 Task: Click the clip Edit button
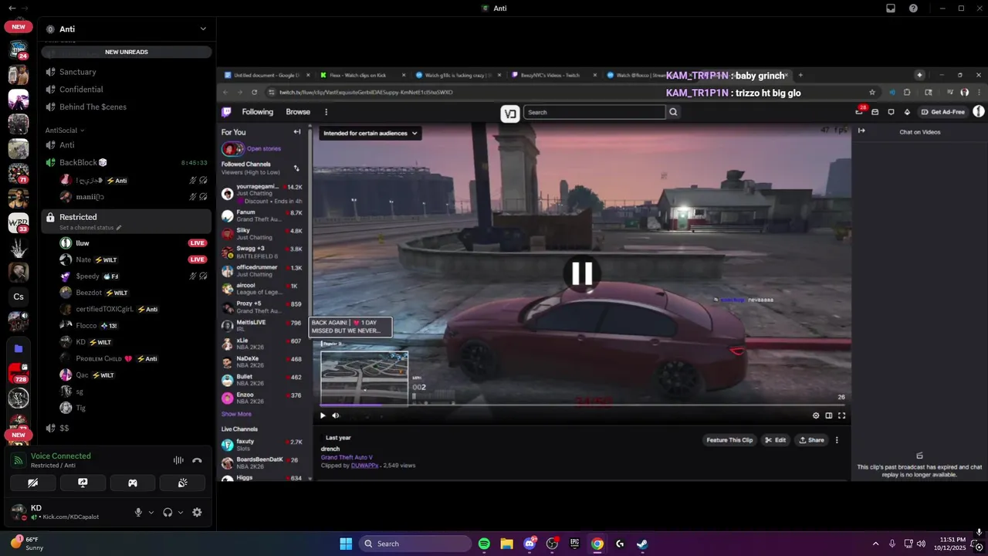[x=775, y=440]
